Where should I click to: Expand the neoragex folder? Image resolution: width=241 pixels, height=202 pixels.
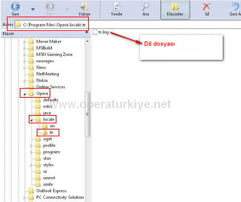[x=24, y=61]
